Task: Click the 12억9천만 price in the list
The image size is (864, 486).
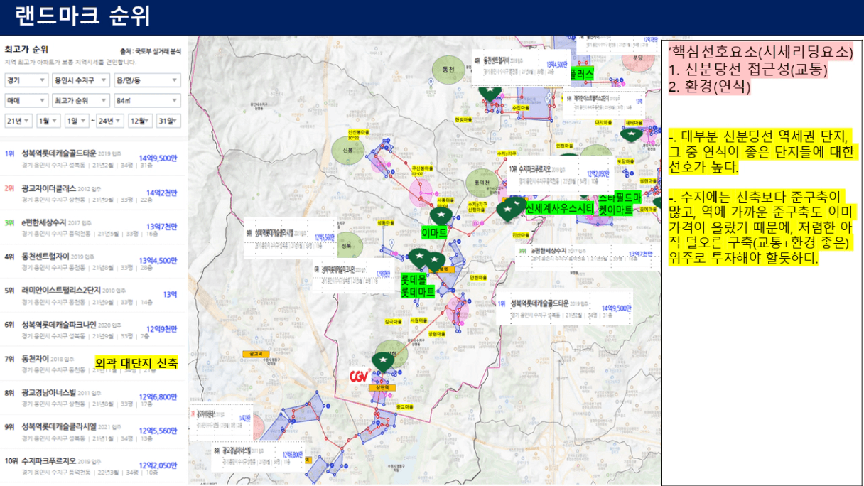Action: [161, 328]
